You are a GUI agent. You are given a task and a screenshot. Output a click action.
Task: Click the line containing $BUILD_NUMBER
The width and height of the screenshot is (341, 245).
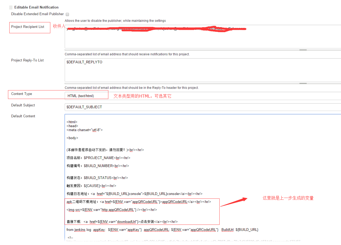[x=98, y=166]
